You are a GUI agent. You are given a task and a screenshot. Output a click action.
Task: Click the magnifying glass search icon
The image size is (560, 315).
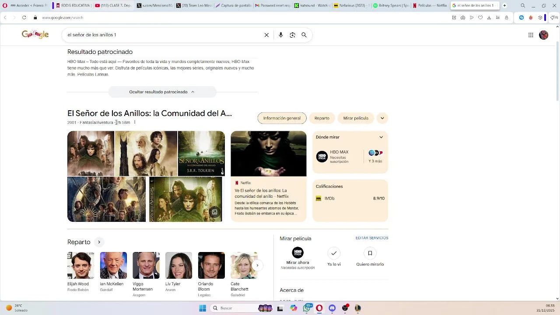(x=304, y=35)
